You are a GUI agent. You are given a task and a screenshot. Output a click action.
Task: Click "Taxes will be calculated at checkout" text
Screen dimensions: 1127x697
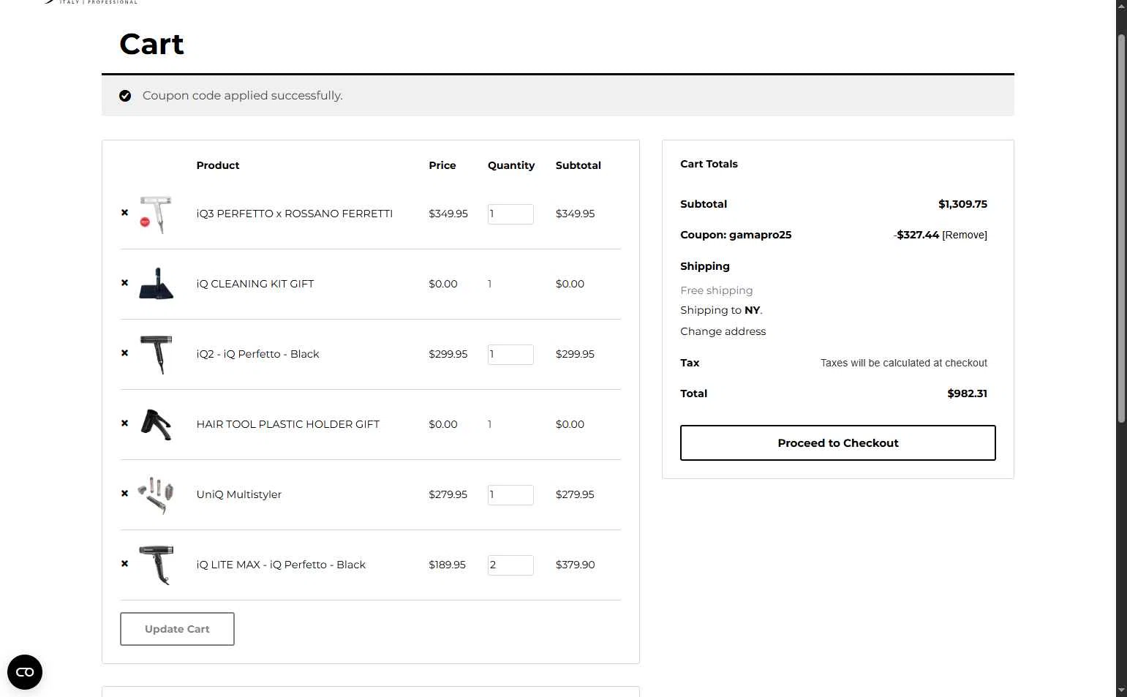903,363
